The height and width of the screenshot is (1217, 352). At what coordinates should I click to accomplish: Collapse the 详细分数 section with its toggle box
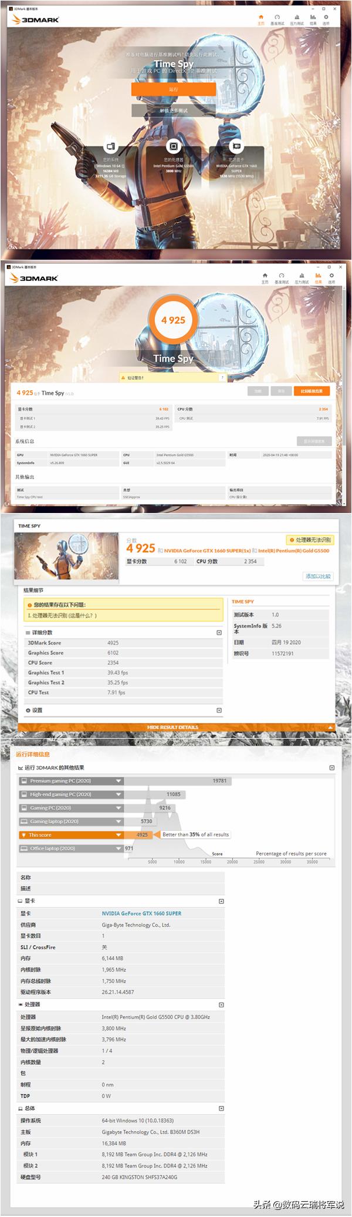219,632
